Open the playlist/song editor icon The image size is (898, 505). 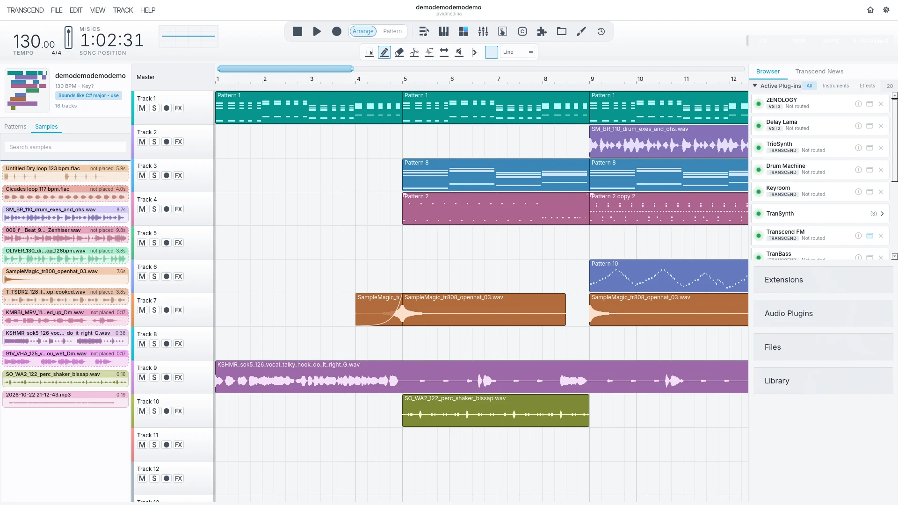[424, 31]
